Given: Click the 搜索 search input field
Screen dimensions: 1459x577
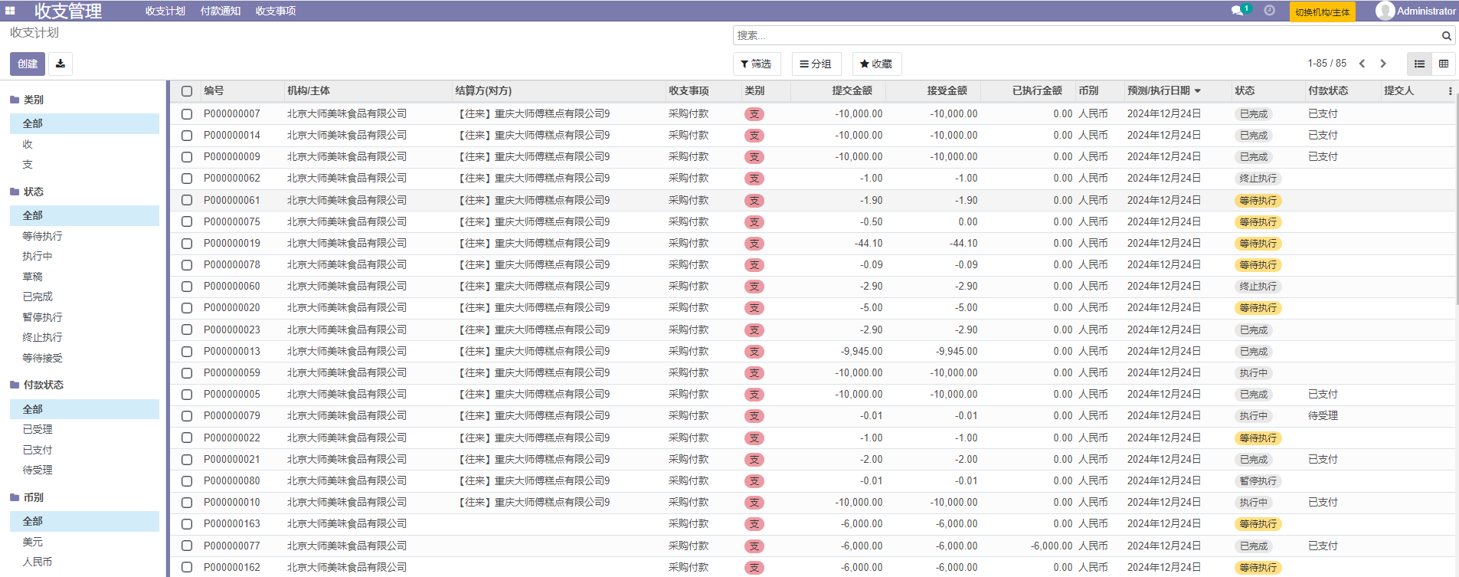Looking at the screenshot, I should 1088,36.
